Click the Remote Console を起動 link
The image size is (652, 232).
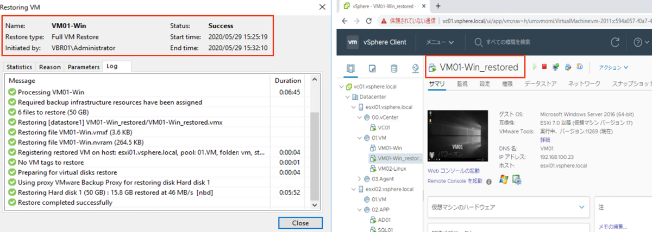tap(455, 181)
